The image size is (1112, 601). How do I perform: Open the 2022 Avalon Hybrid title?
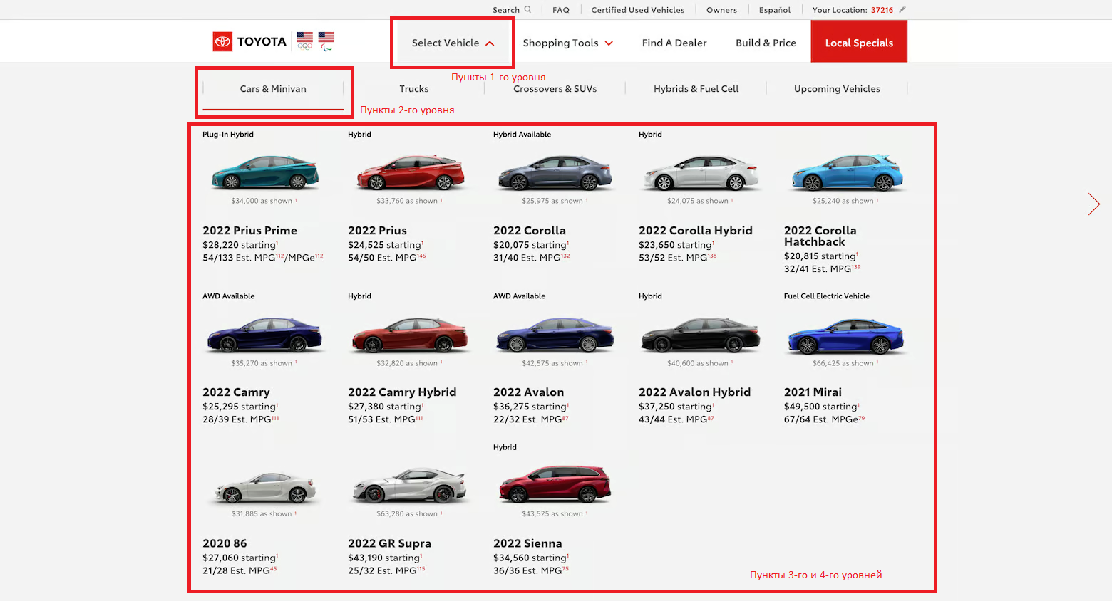[x=695, y=392]
